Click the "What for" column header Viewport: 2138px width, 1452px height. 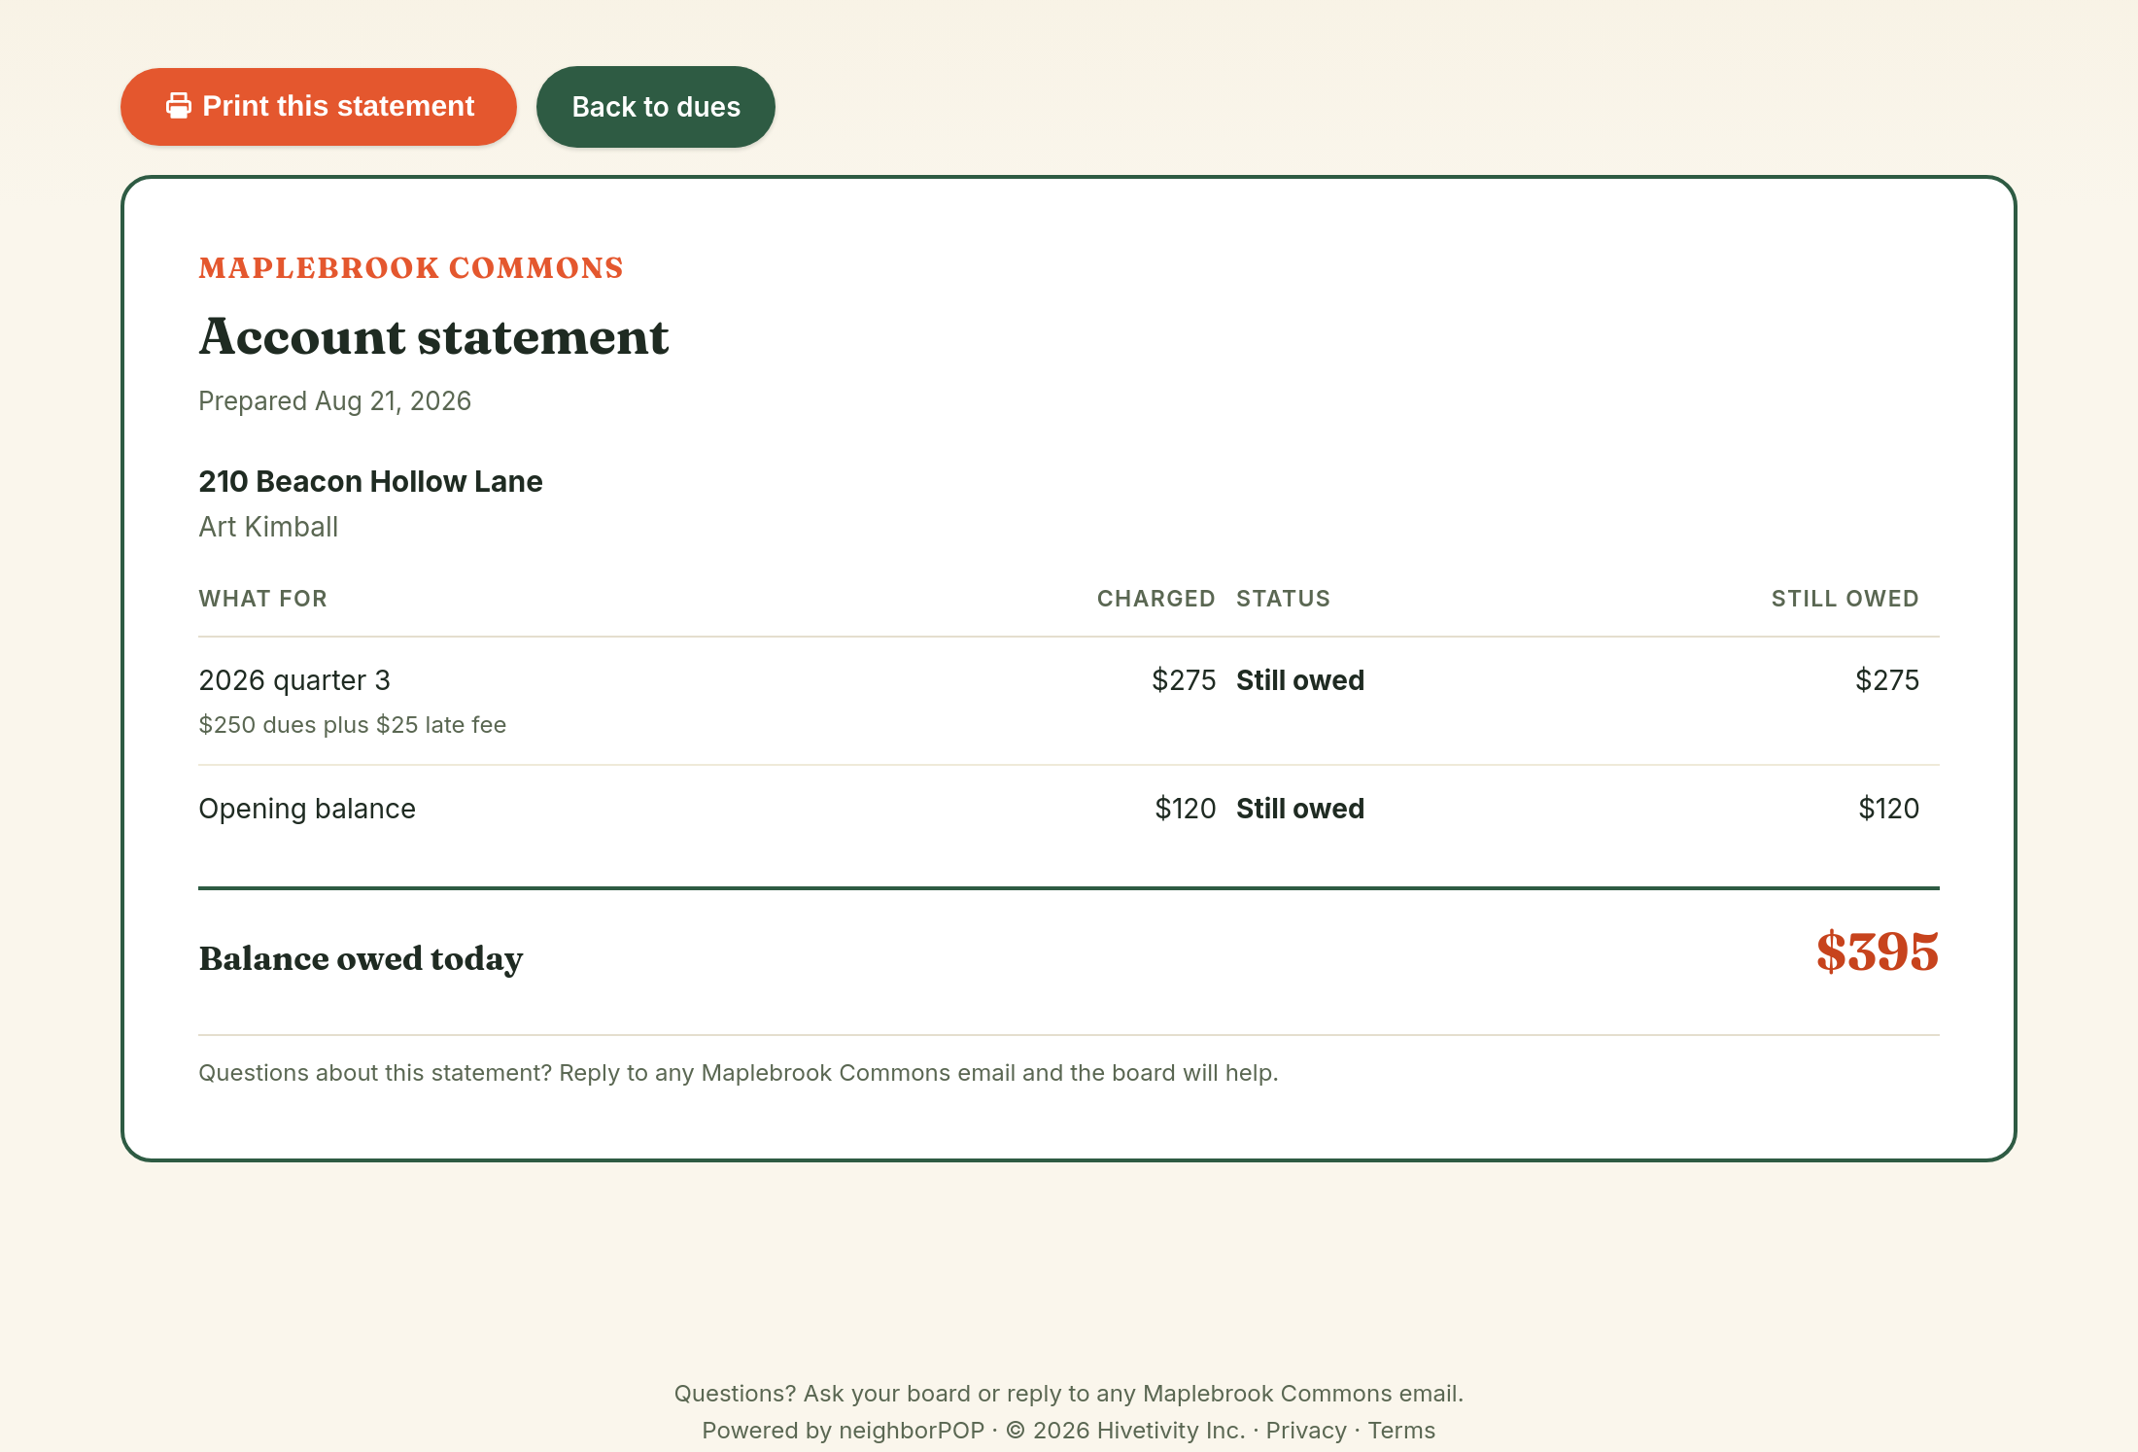click(262, 599)
